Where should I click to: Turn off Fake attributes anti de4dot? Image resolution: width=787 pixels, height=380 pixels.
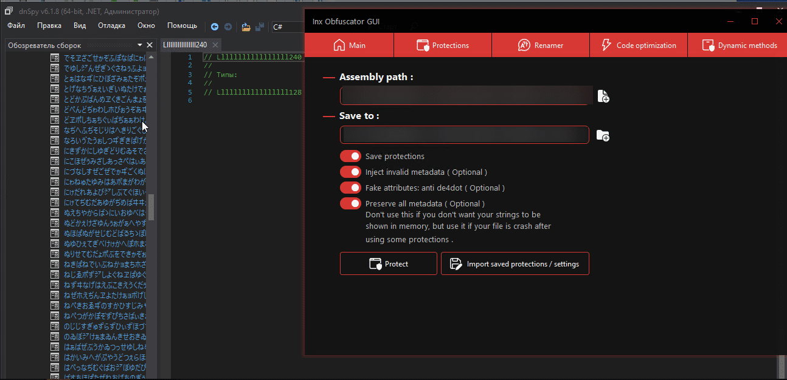pyautogui.click(x=350, y=188)
